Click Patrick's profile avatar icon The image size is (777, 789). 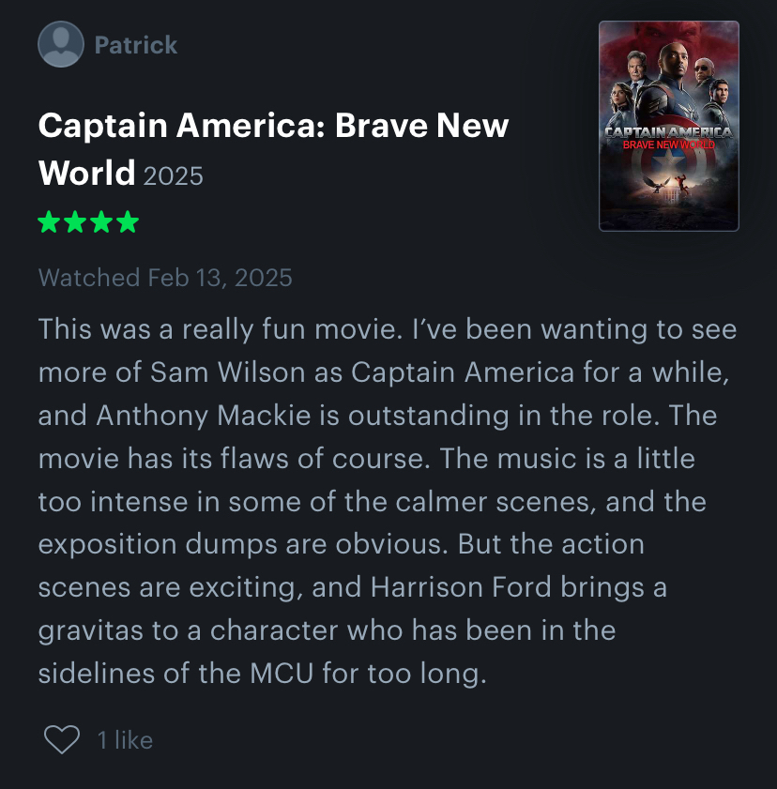62,44
